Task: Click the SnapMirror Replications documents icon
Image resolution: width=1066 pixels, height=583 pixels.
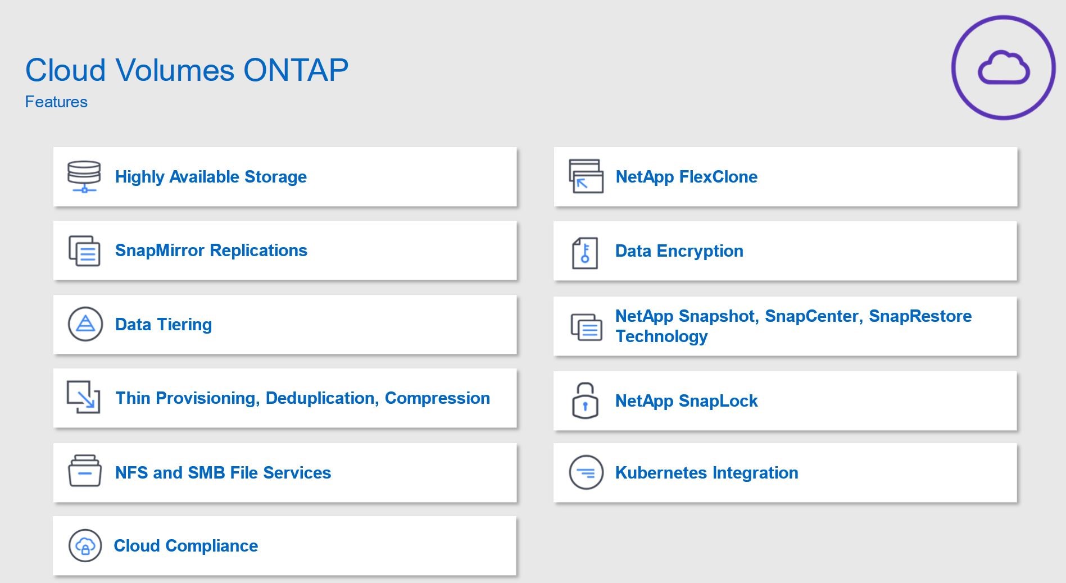Action: (84, 250)
